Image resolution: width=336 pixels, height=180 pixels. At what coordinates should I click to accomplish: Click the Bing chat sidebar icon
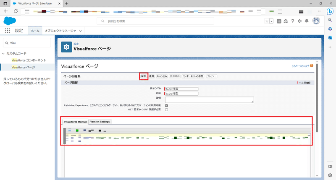point(330,11)
